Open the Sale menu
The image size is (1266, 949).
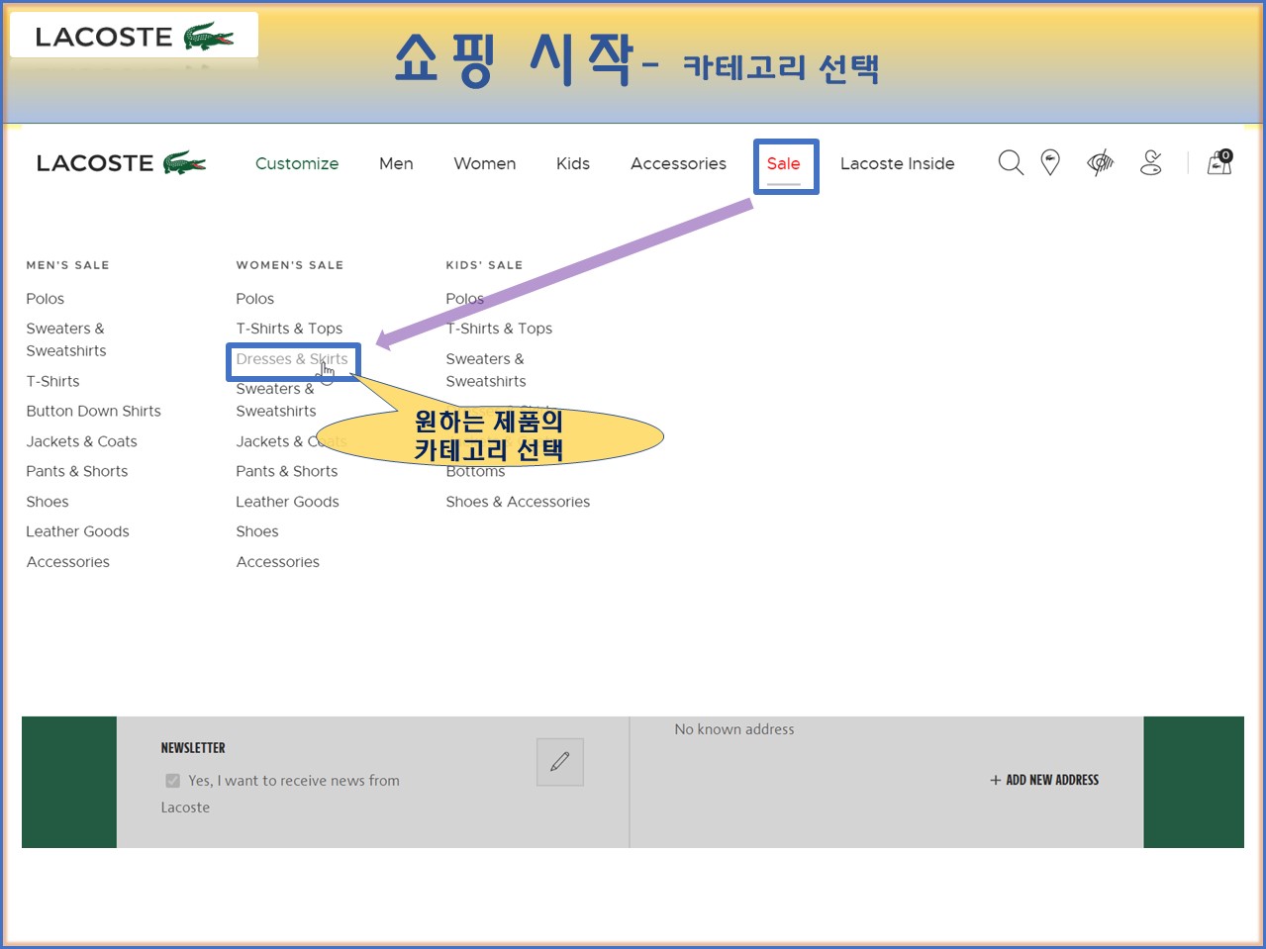coord(783,163)
